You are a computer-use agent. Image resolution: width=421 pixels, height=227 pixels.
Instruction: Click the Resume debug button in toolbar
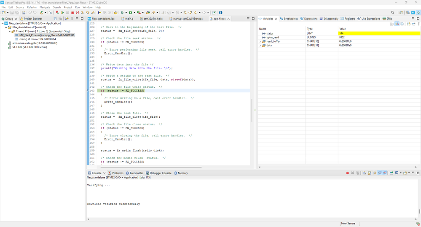[62, 12]
